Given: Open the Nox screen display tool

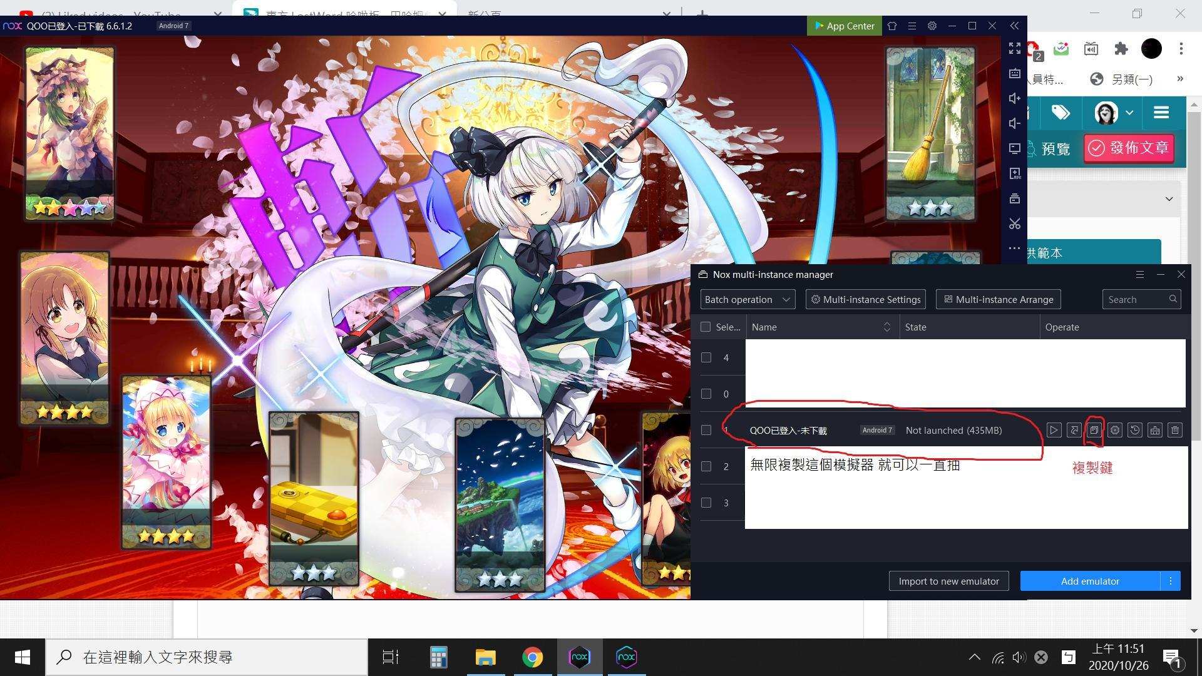Looking at the screenshot, I should tap(1015, 148).
